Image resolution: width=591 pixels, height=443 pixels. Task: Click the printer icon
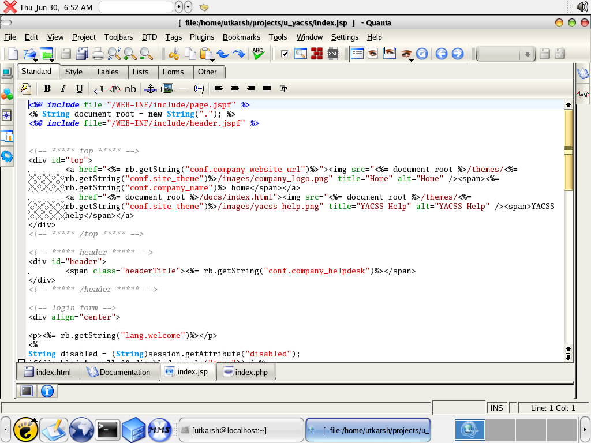coord(98,54)
